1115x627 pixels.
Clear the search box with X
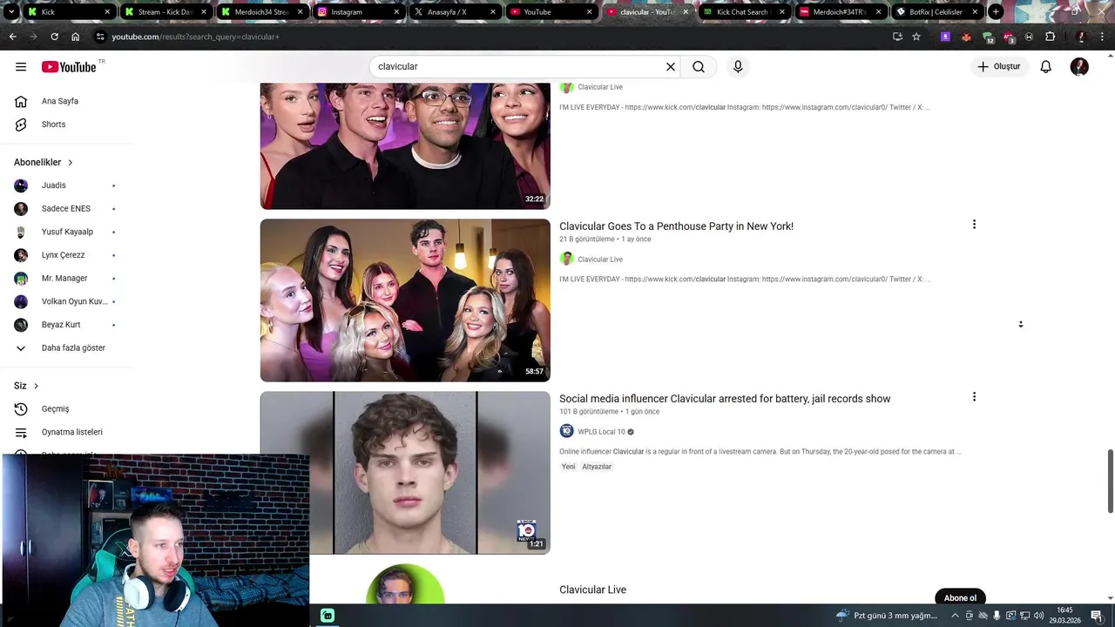point(671,67)
